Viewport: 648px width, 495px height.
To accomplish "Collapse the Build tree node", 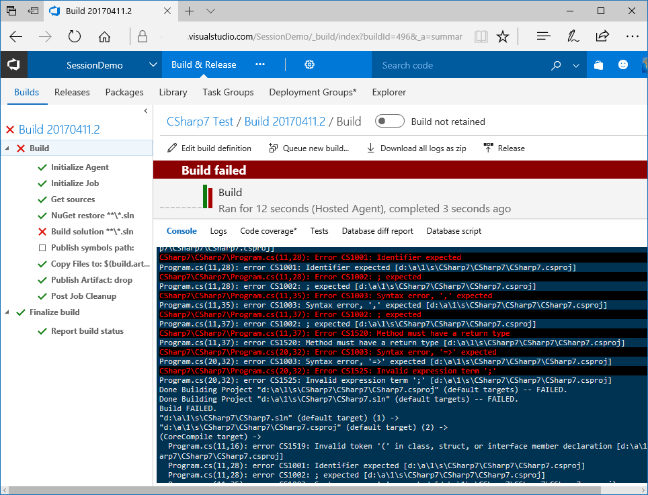I will (x=7, y=148).
